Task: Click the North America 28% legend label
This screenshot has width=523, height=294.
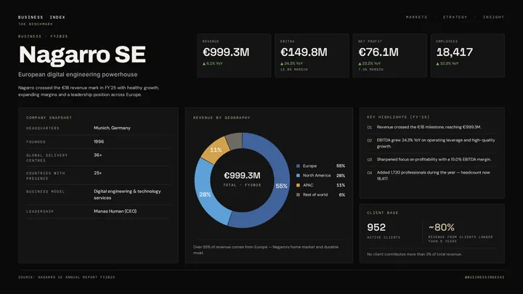Action: (x=317, y=176)
